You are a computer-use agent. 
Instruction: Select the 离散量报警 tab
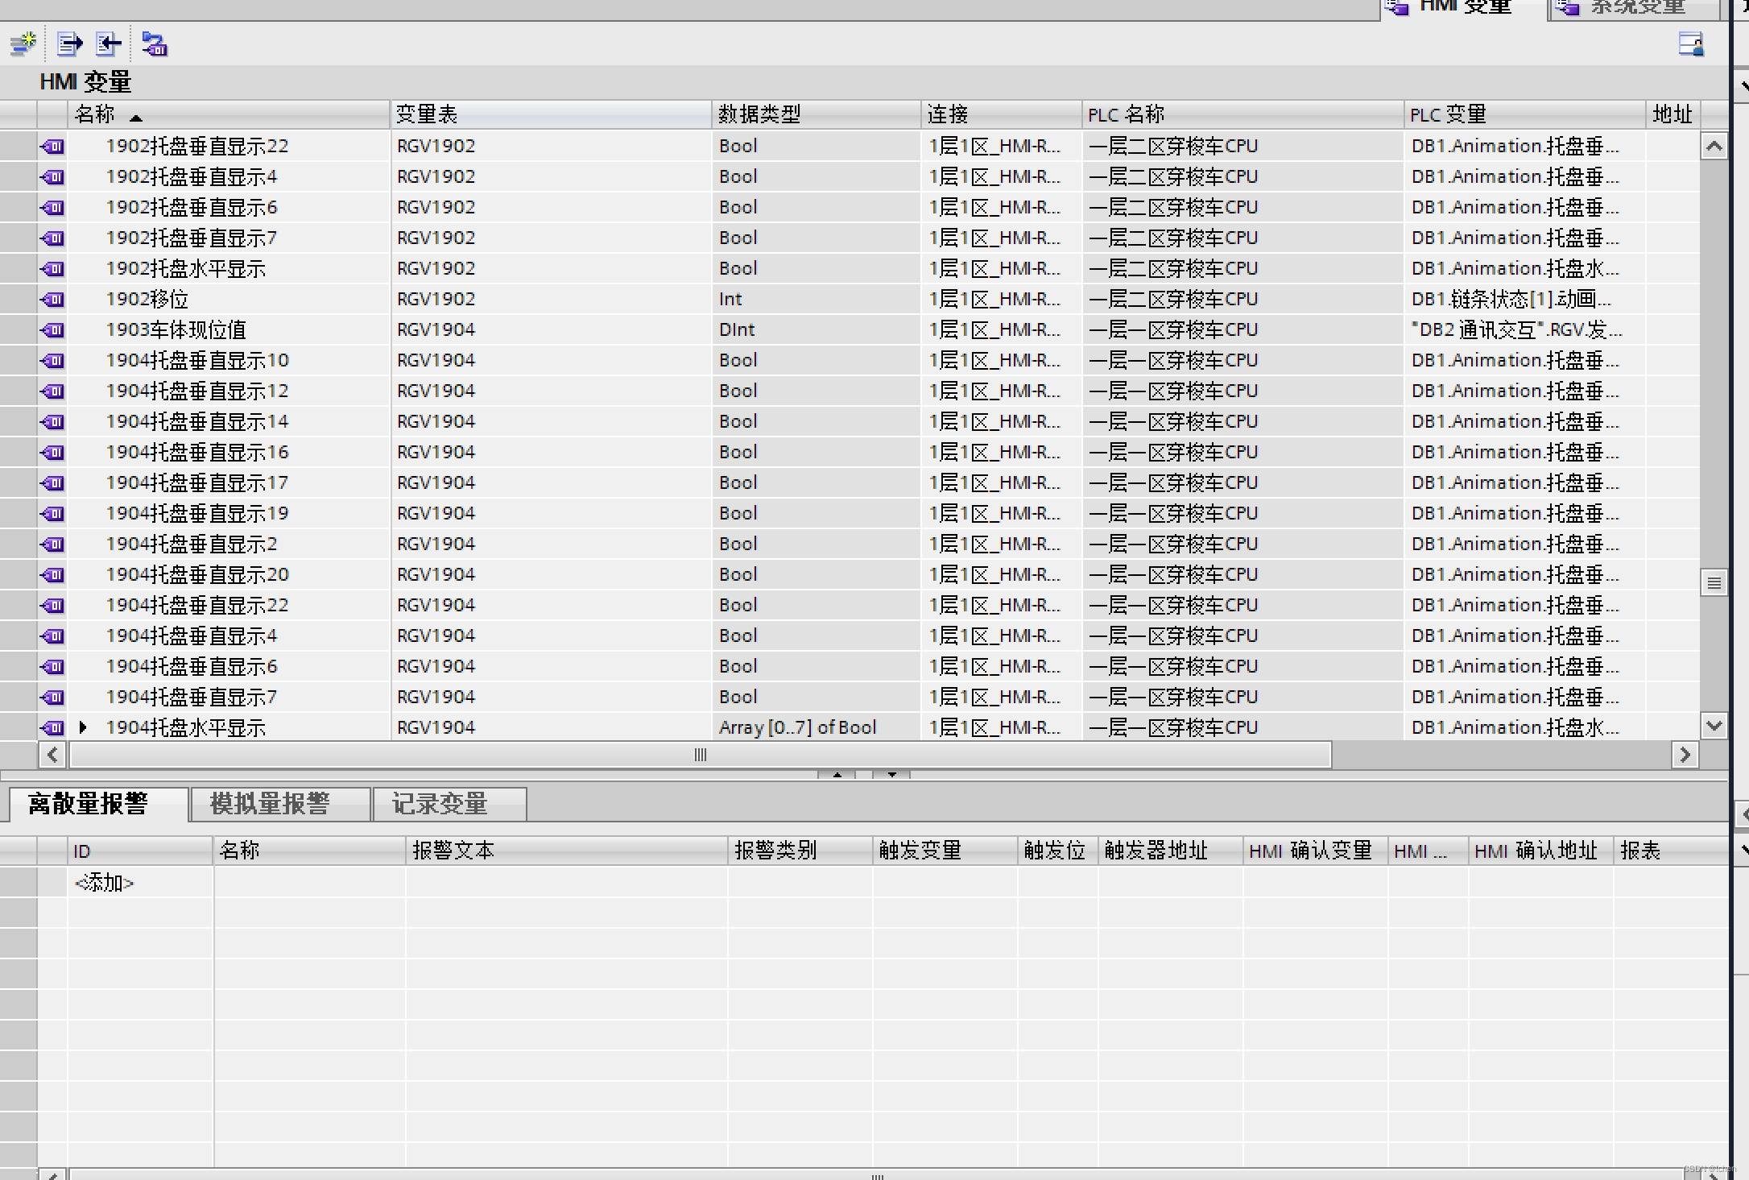tap(89, 804)
